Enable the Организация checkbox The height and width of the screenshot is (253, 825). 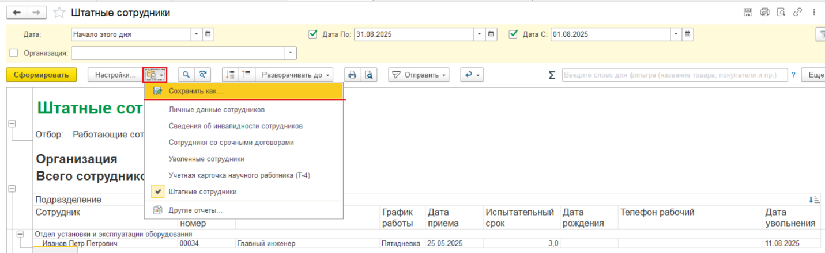(14, 53)
